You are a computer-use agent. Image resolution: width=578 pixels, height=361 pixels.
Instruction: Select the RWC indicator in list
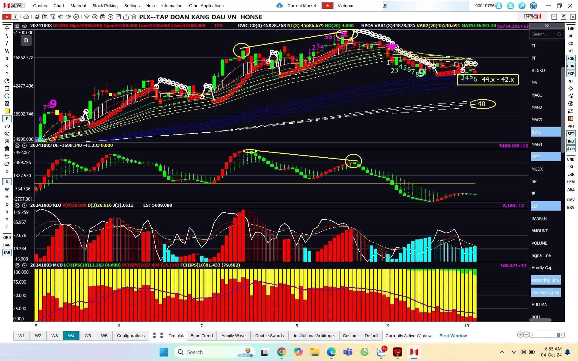tap(546, 132)
